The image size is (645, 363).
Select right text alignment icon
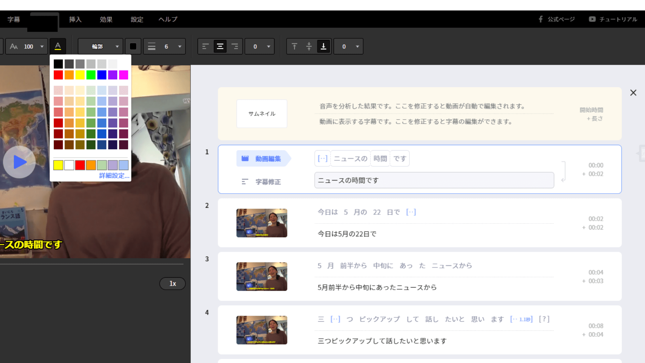click(235, 46)
